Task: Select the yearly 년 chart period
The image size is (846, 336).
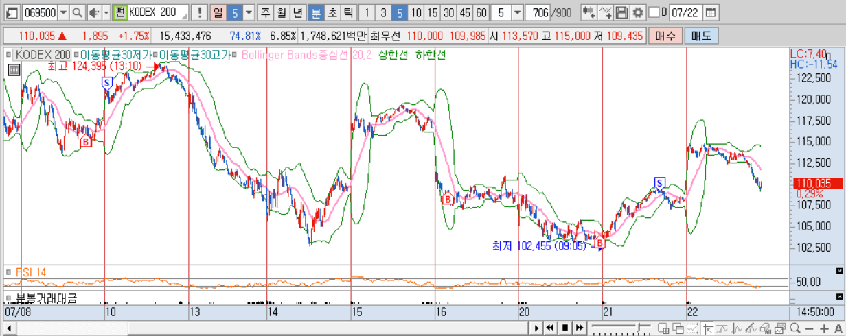Action: click(x=297, y=12)
